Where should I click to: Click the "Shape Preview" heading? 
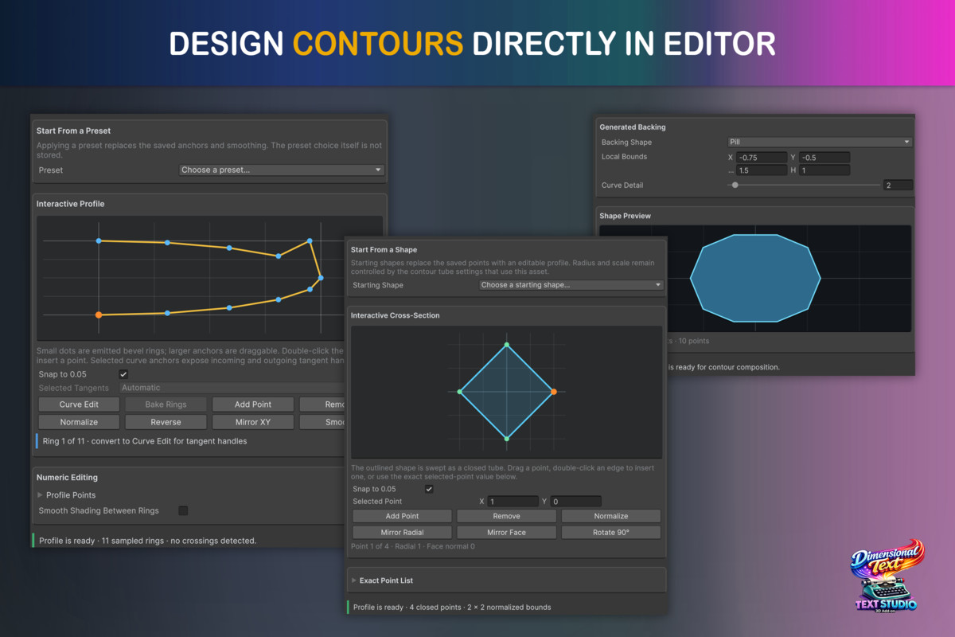626,216
